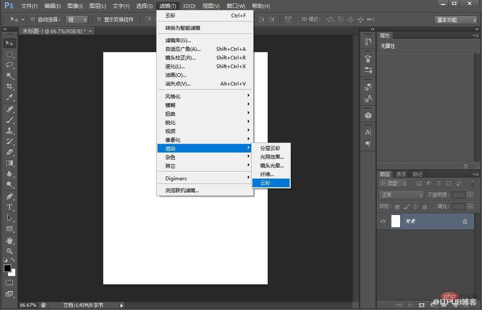Toggle lock image pixels brush icon
The image size is (482, 310).
[x=406, y=207]
